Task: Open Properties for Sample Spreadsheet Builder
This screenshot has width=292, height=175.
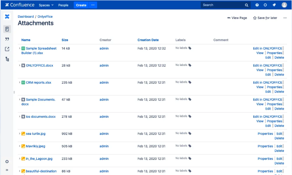Action: coord(275,53)
